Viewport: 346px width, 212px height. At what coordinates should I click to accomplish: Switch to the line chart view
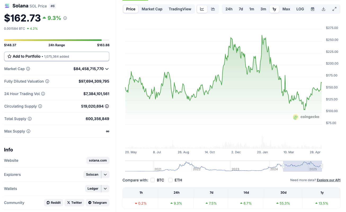point(202,9)
